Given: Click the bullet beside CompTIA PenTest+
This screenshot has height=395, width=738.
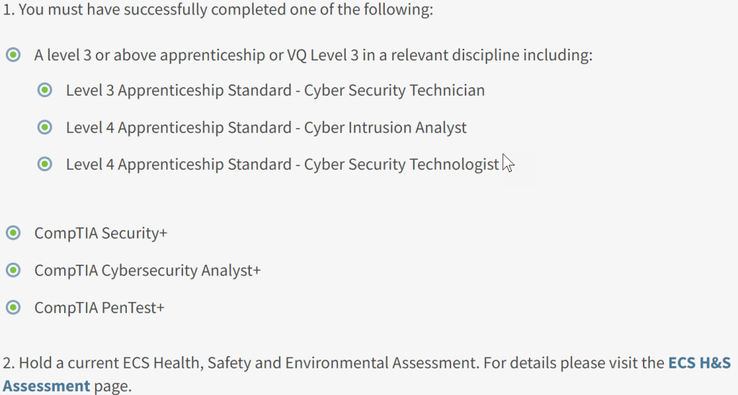Looking at the screenshot, I should tap(13, 307).
